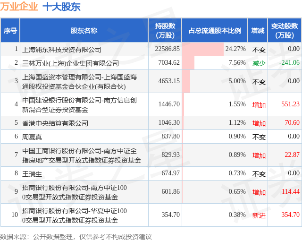Click the holding value 7034.62
302x241 pixels.
(x=169, y=63)
